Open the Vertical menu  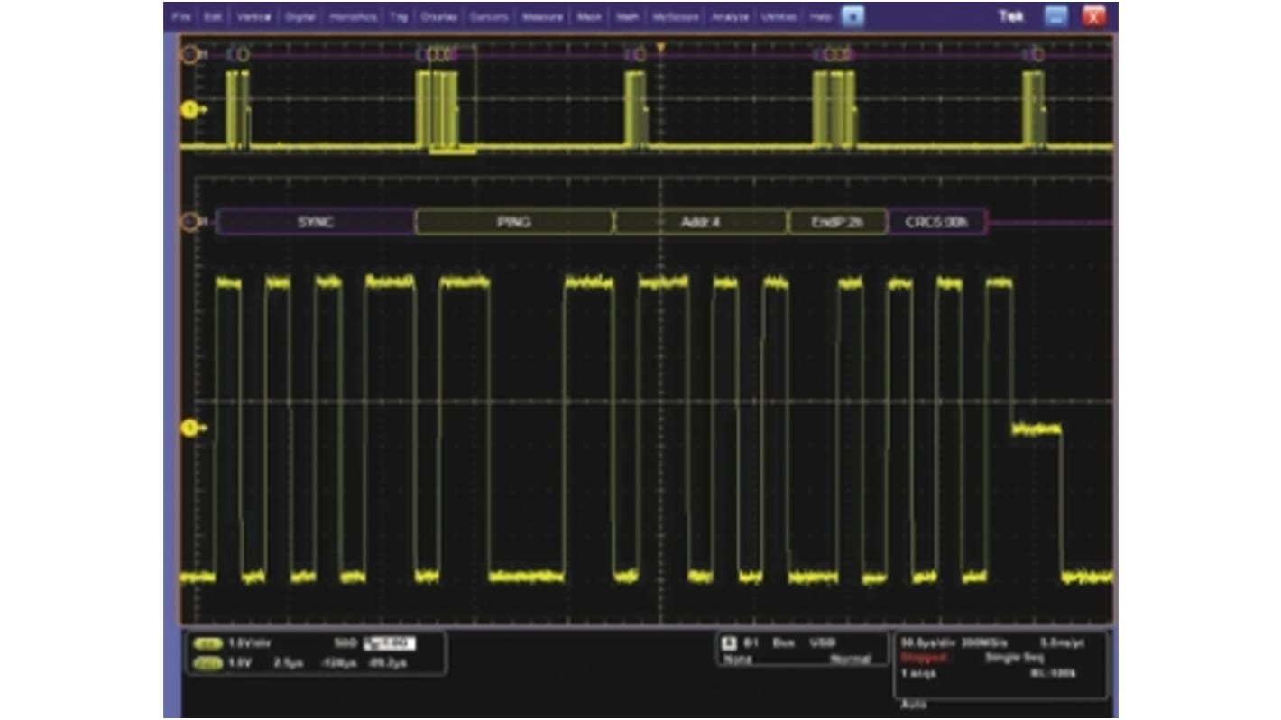[x=254, y=15]
